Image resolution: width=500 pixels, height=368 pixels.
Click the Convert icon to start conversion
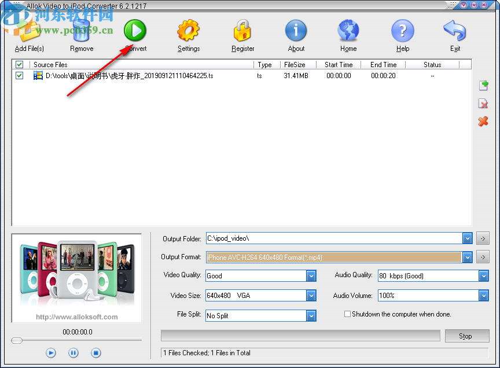coord(135,29)
